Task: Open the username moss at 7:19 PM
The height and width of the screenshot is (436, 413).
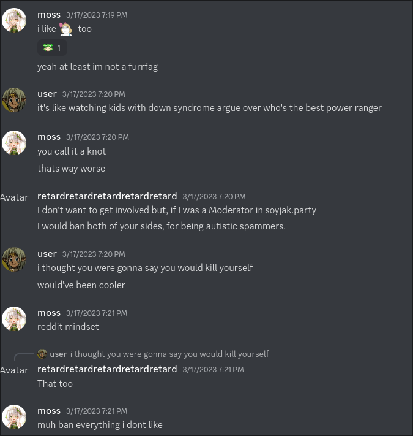Action: [x=49, y=15]
